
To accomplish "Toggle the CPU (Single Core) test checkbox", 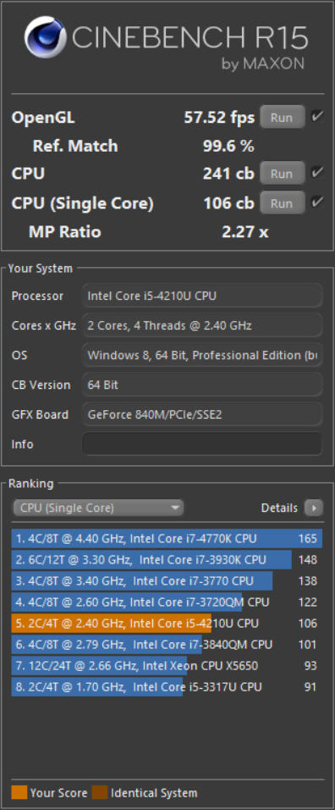I will click(x=317, y=202).
